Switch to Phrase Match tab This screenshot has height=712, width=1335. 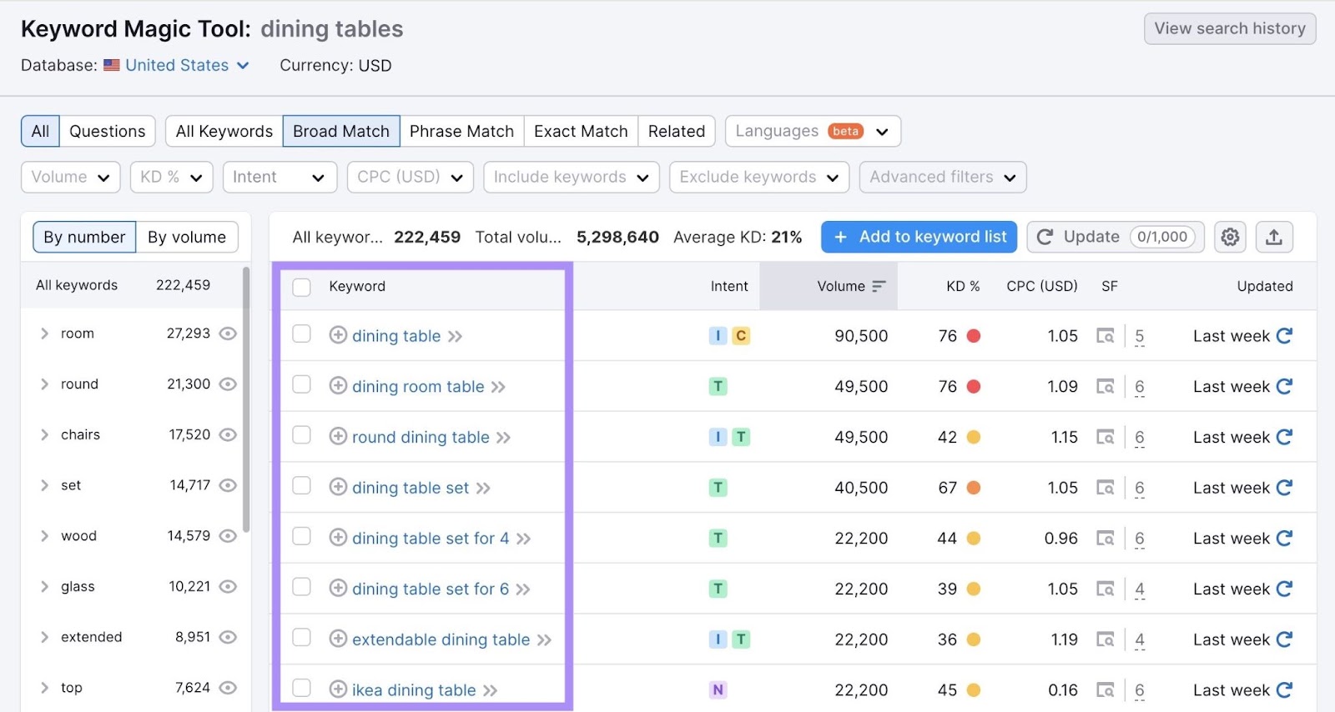(461, 131)
